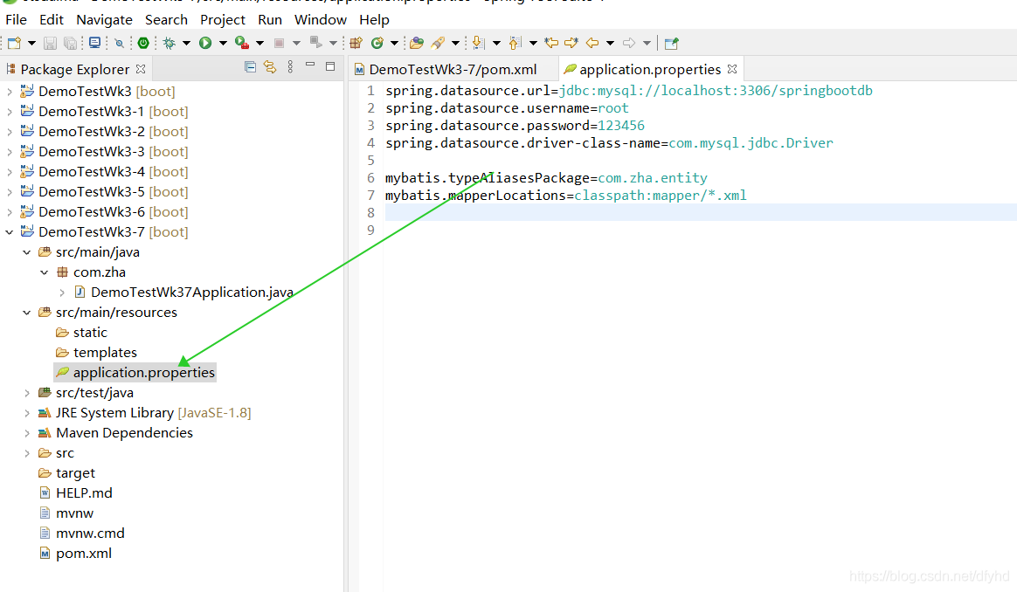This screenshot has height=592, width=1017.
Task: Open the Project menu
Action: [223, 20]
